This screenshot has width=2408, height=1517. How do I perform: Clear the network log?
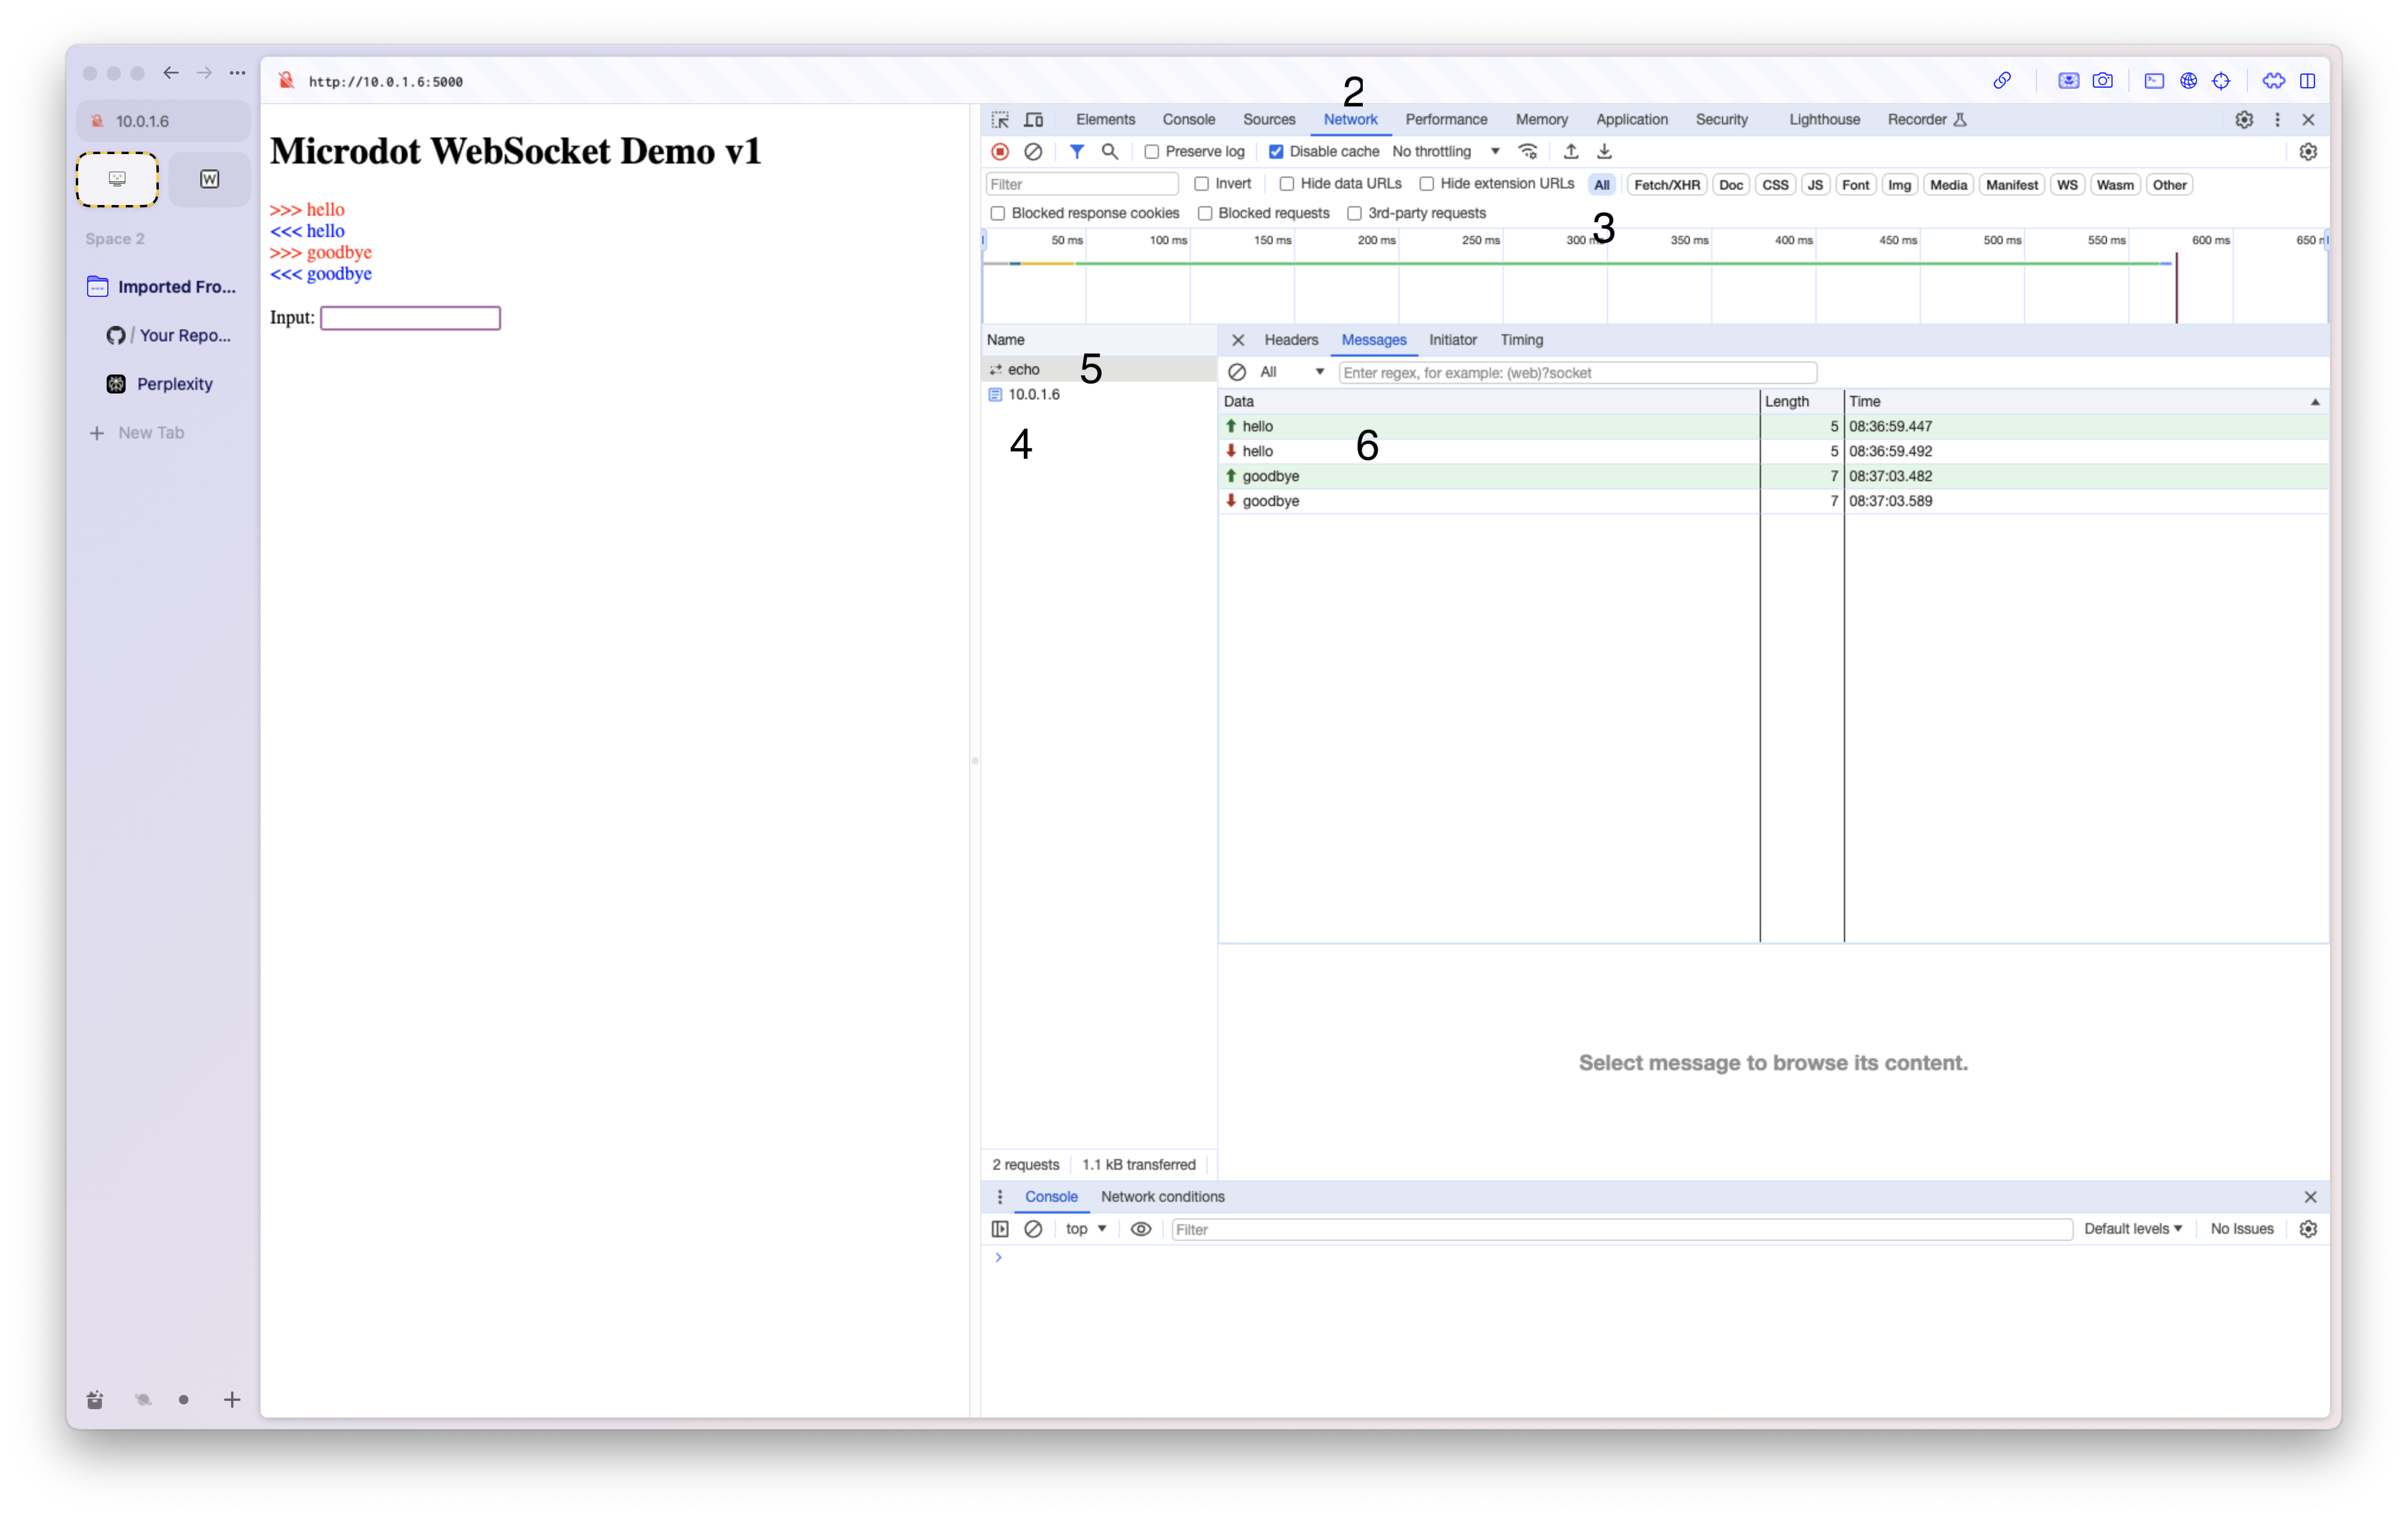[1033, 152]
